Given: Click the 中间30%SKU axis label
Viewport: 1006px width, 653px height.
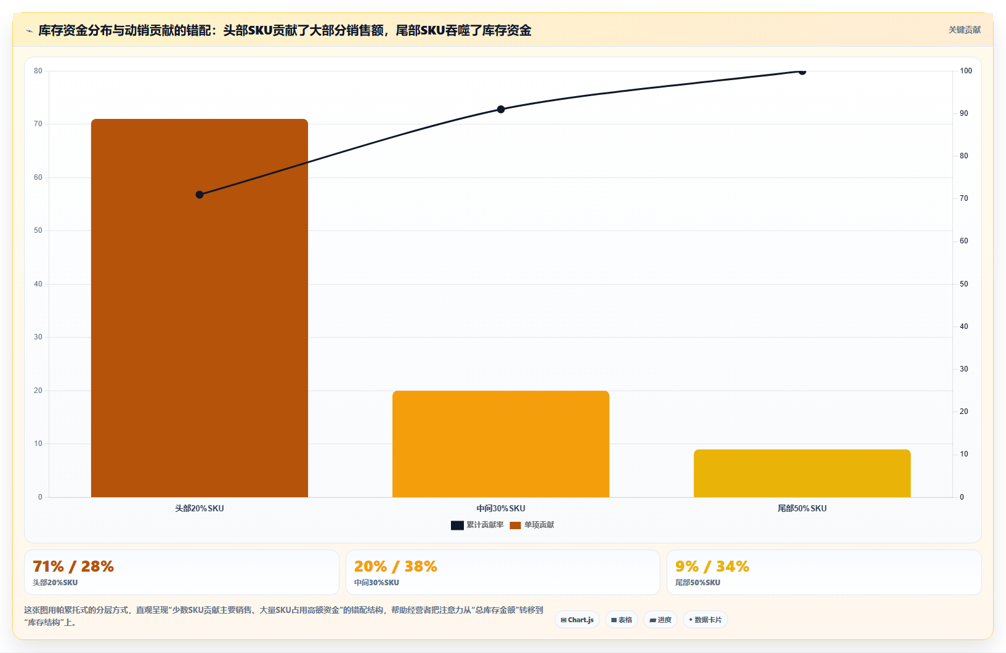Looking at the screenshot, I should [501, 508].
